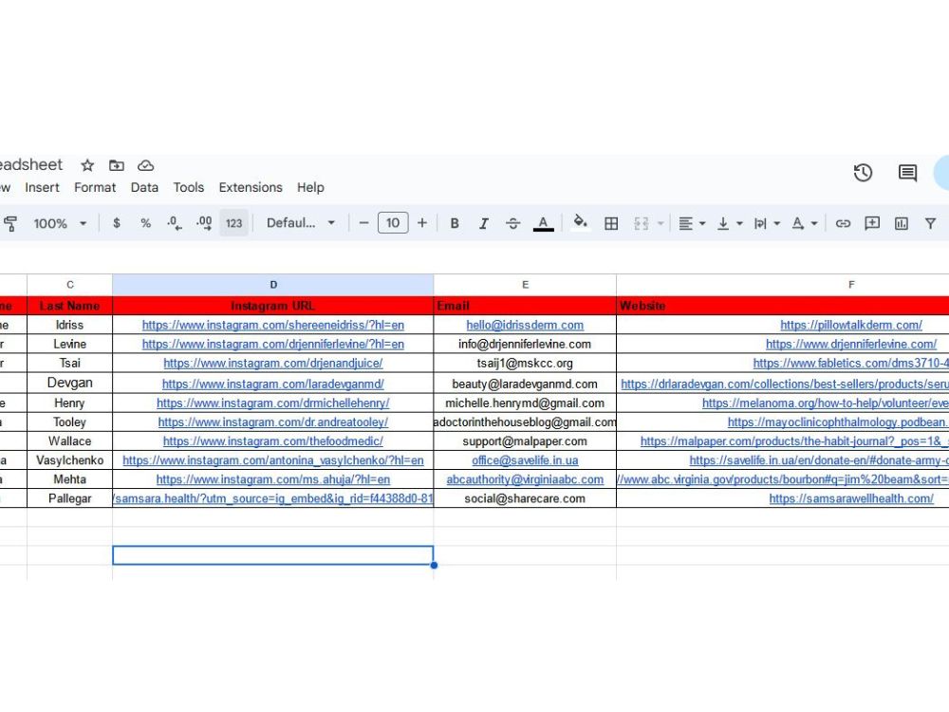This screenshot has width=949, height=712.
Task: Format as percent
Action: [146, 223]
